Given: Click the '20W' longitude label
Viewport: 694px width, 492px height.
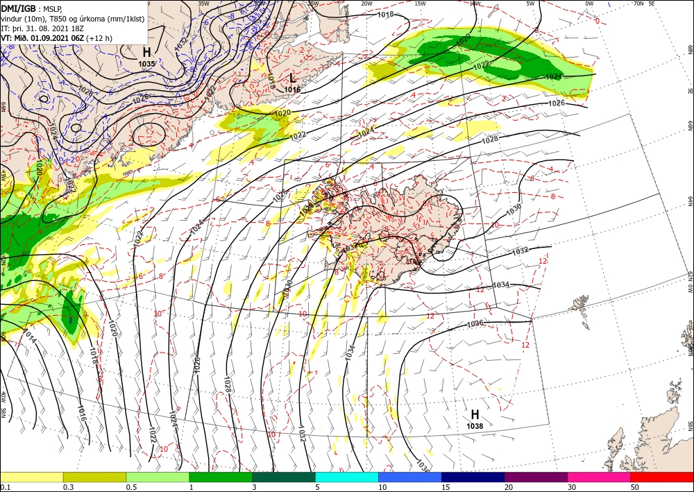Looking at the screenshot, I should tap(366, 3).
